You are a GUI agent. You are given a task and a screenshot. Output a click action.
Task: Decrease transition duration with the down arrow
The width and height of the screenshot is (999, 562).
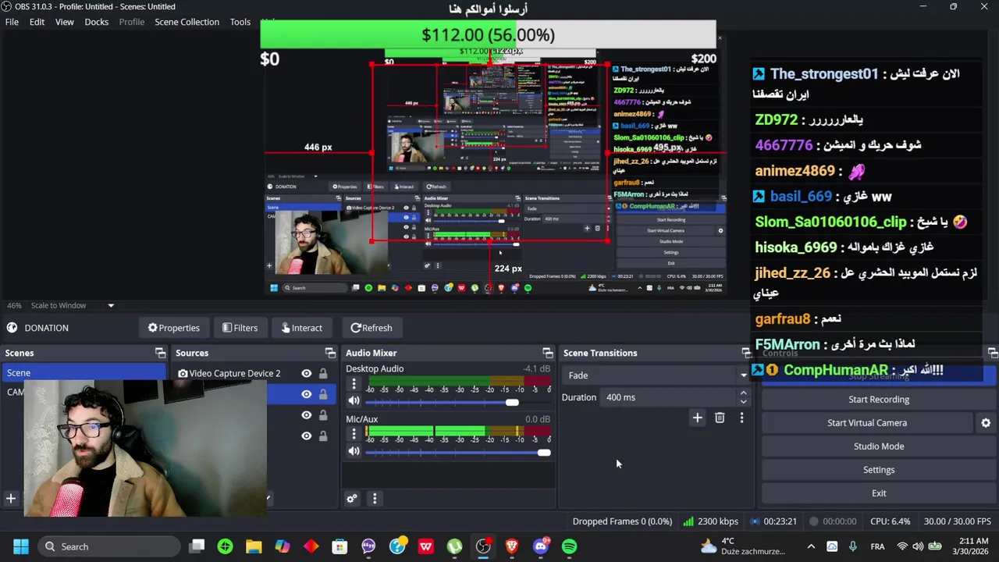pyautogui.click(x=743, y=401)
